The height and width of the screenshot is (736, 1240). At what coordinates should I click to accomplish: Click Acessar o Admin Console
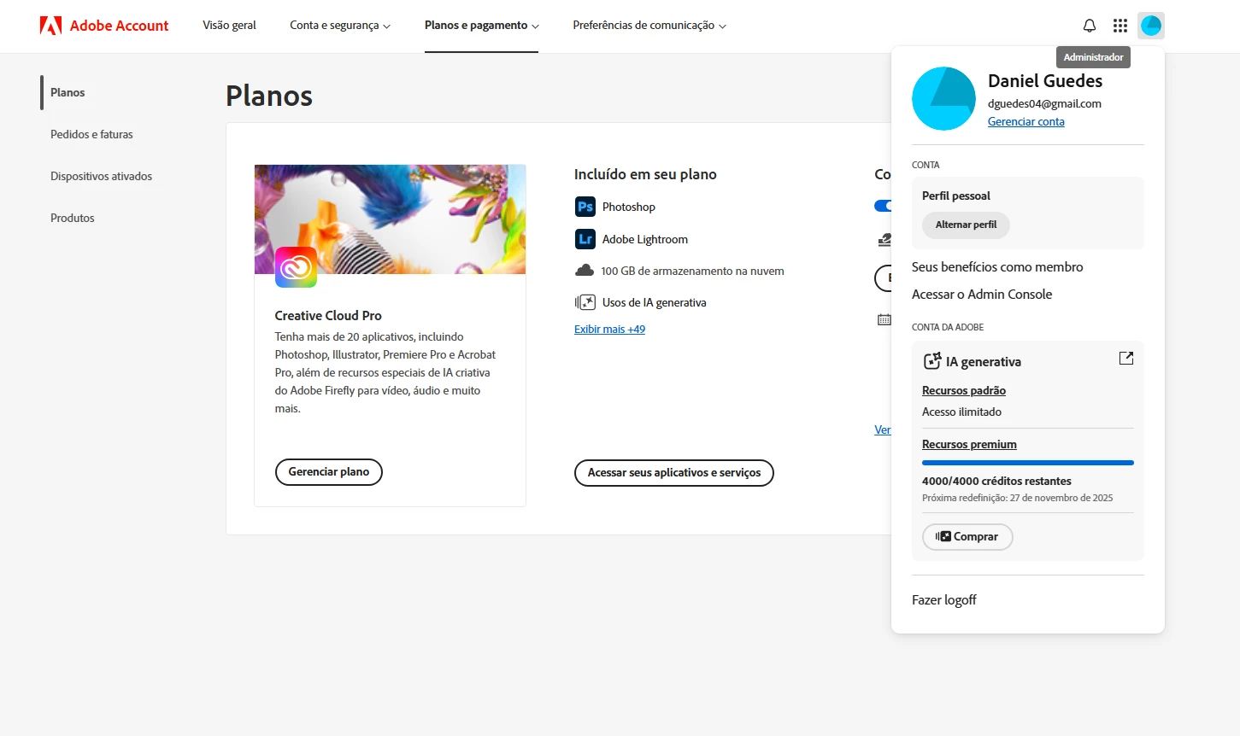click(x=982, y=294)
